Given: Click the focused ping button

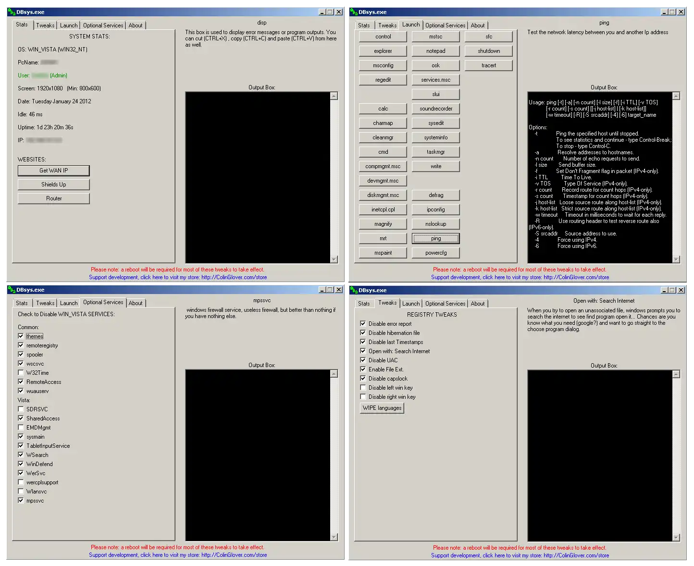Looking at the screenshot, I should click(436, 238).
